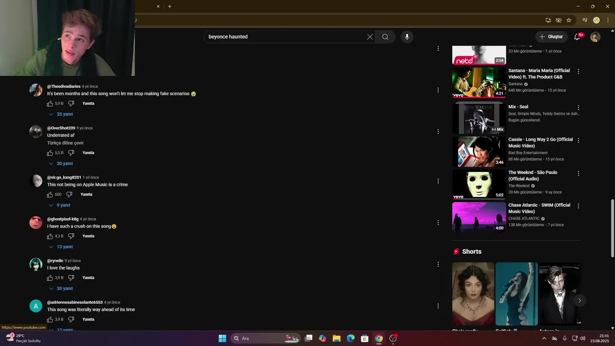Like 'I love the laughs' comment
The height and width of the screenshot is (346, 615).
click(x=50, y=278)
